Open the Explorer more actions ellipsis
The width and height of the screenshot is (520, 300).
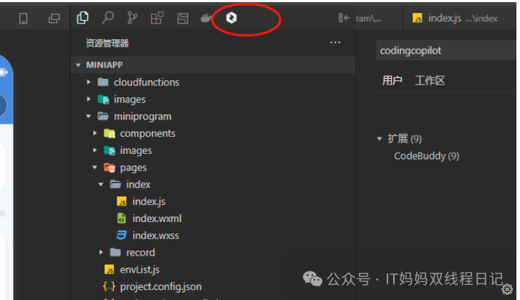335,42
